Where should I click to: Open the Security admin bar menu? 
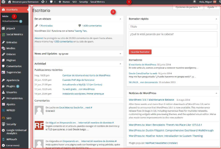coord(83,2)
